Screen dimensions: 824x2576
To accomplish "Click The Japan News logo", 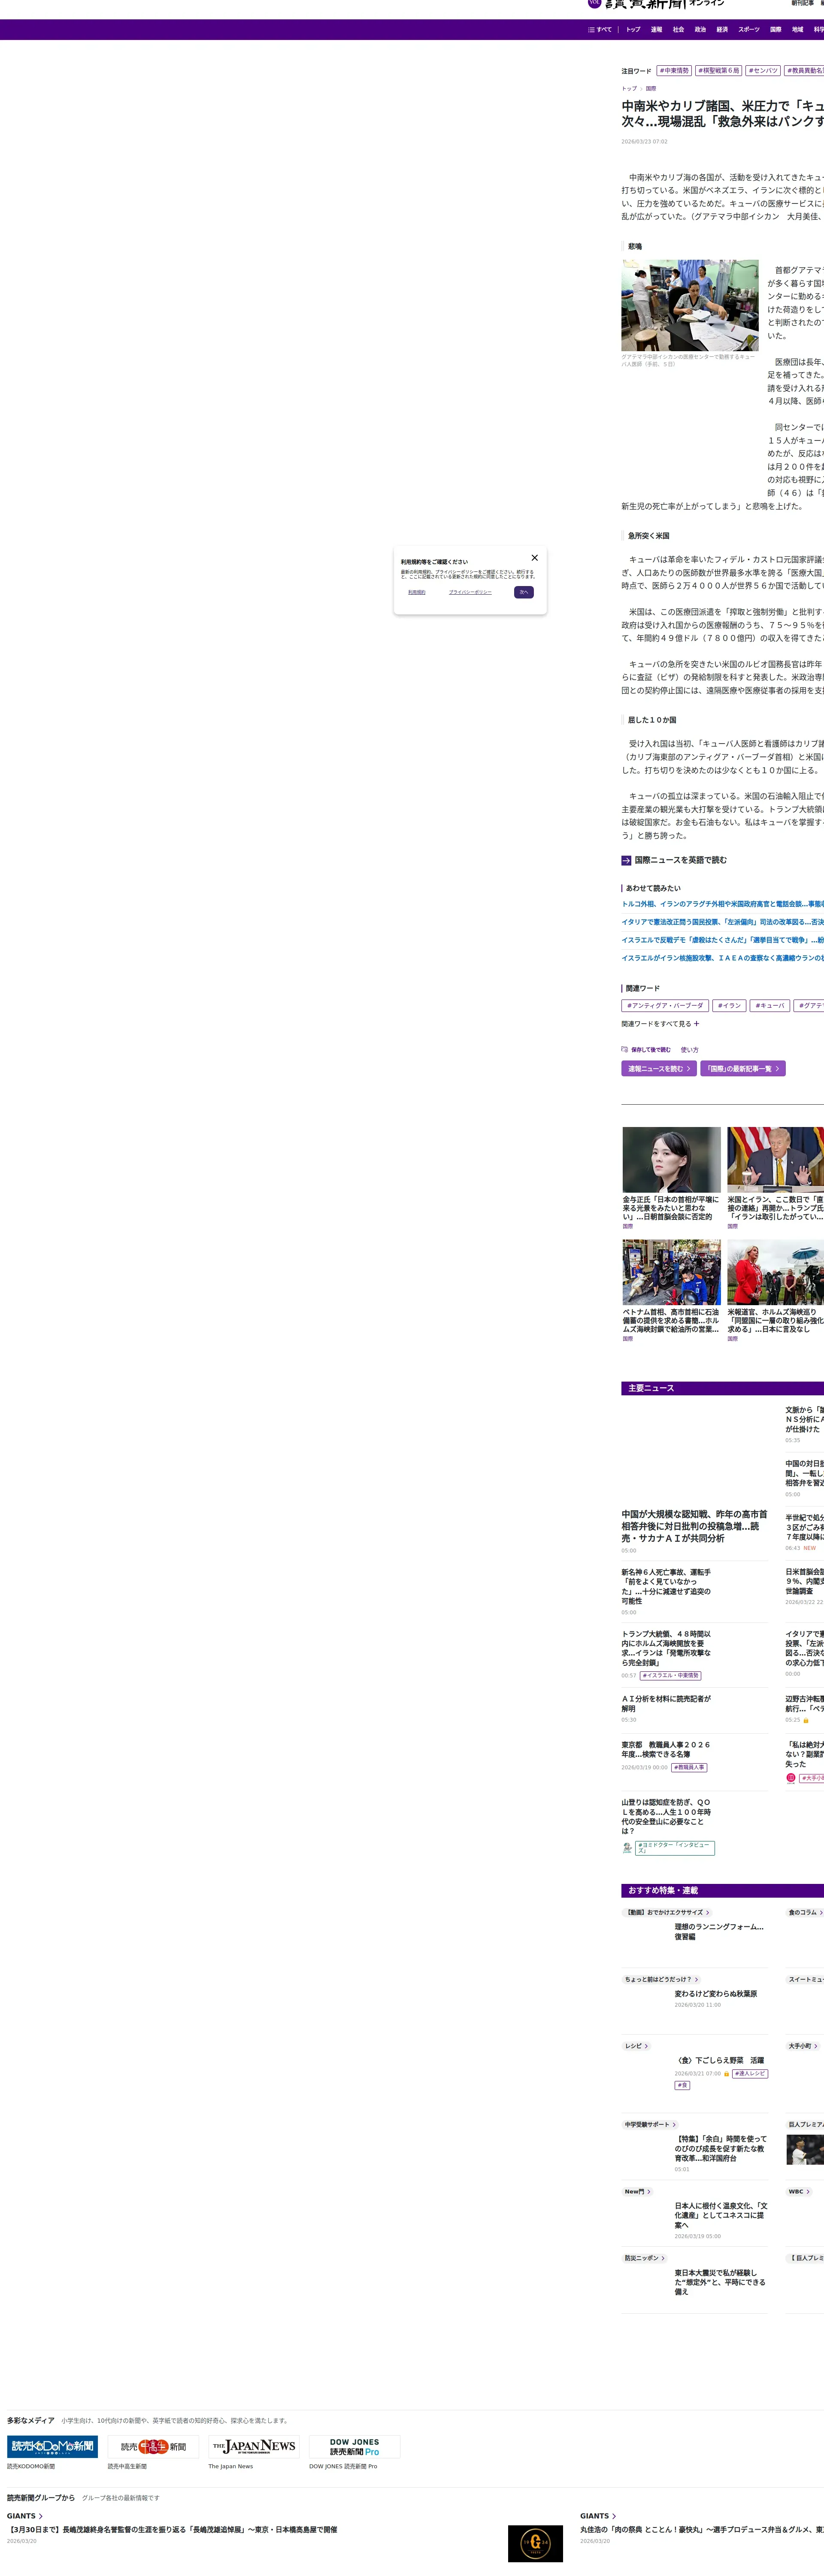I will 254,2447.
